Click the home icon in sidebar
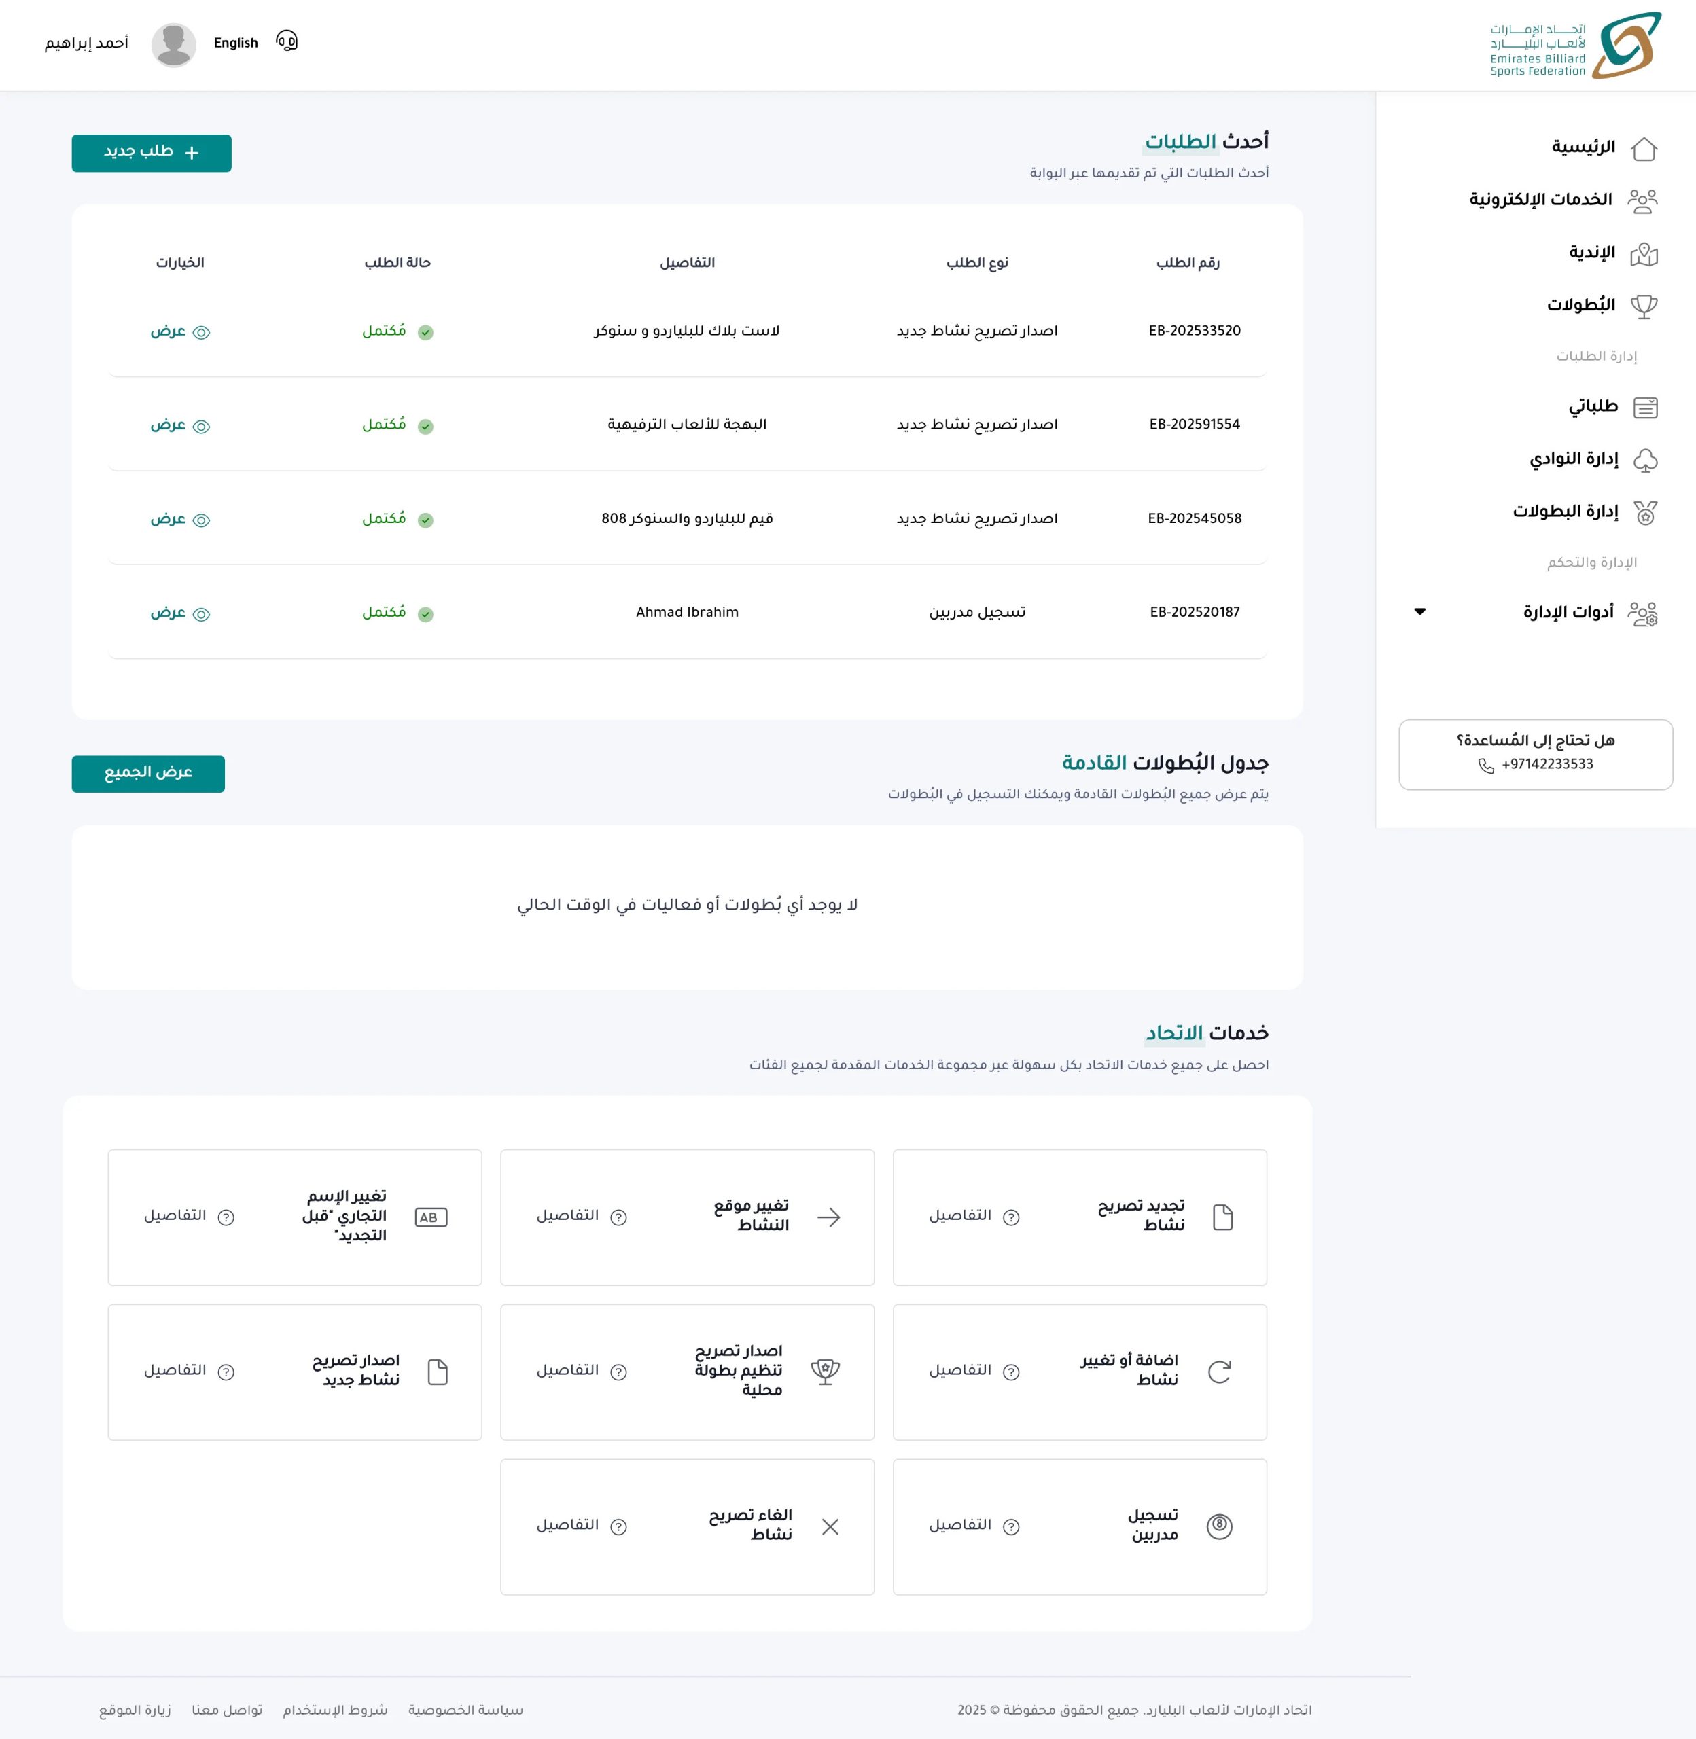 1644,149
